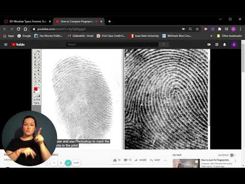
Task: Open the First Class Credit Union bookmark
Action: pyautogui.click(x=111, y=36)
